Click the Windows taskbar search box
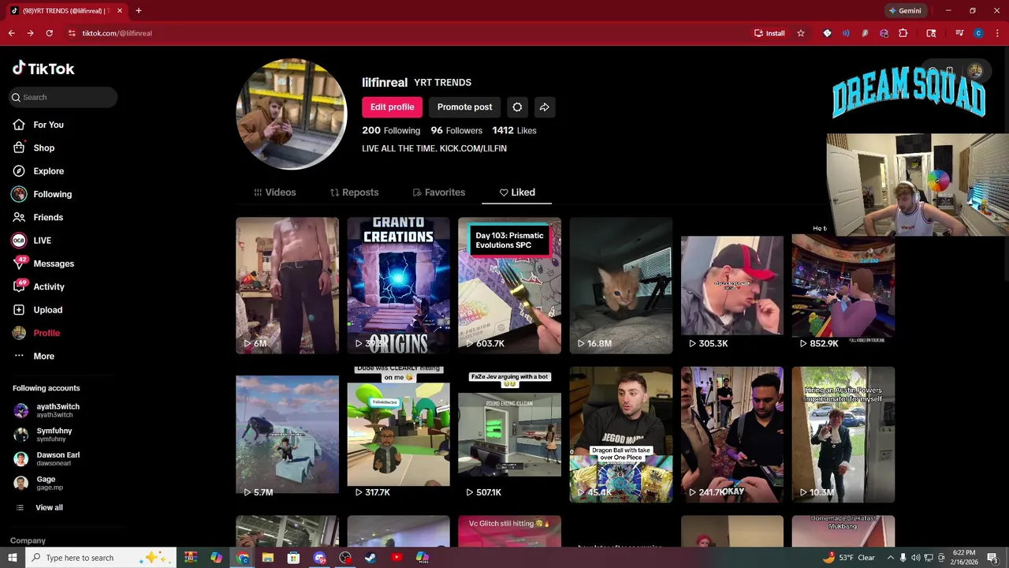The image size is (1009, 568). click(100, 558)
